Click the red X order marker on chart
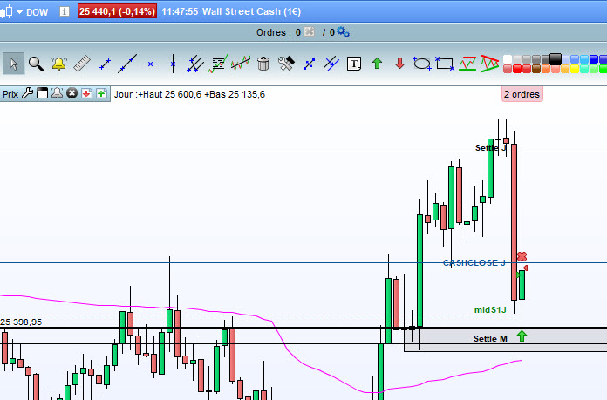 (x=522, y=256)
